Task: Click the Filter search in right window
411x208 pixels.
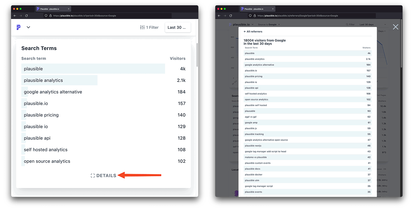Action: [x=350, y=25]
